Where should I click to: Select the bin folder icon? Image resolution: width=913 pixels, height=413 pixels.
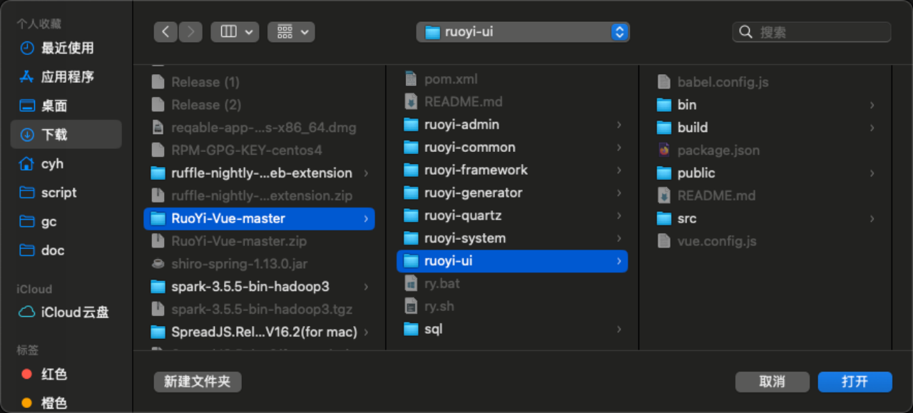coord(664,105)
